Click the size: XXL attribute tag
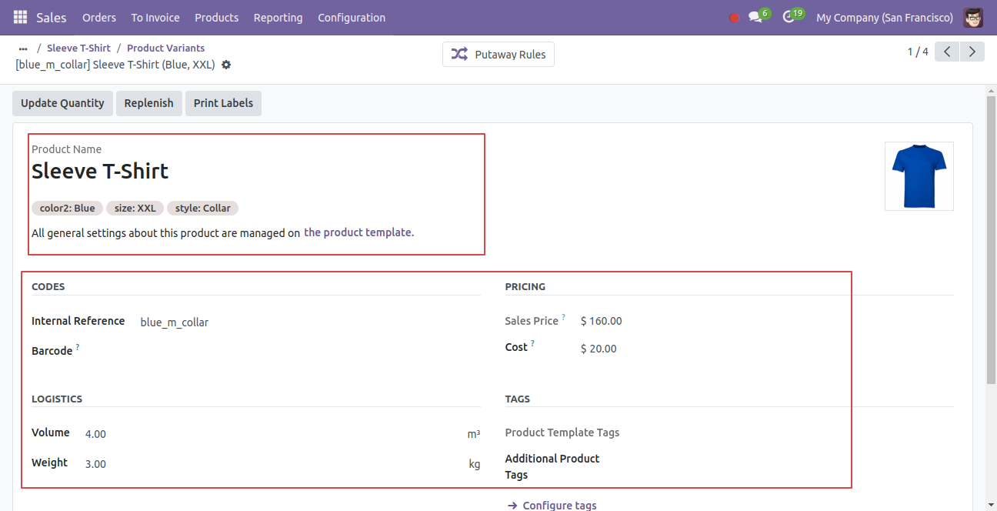The height and width of the screenshot is (511, 997). pos(135,208)
